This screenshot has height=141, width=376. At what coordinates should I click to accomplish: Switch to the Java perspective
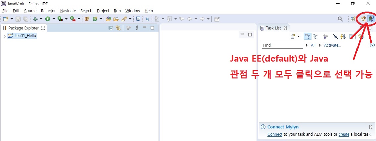coord(371,19)
